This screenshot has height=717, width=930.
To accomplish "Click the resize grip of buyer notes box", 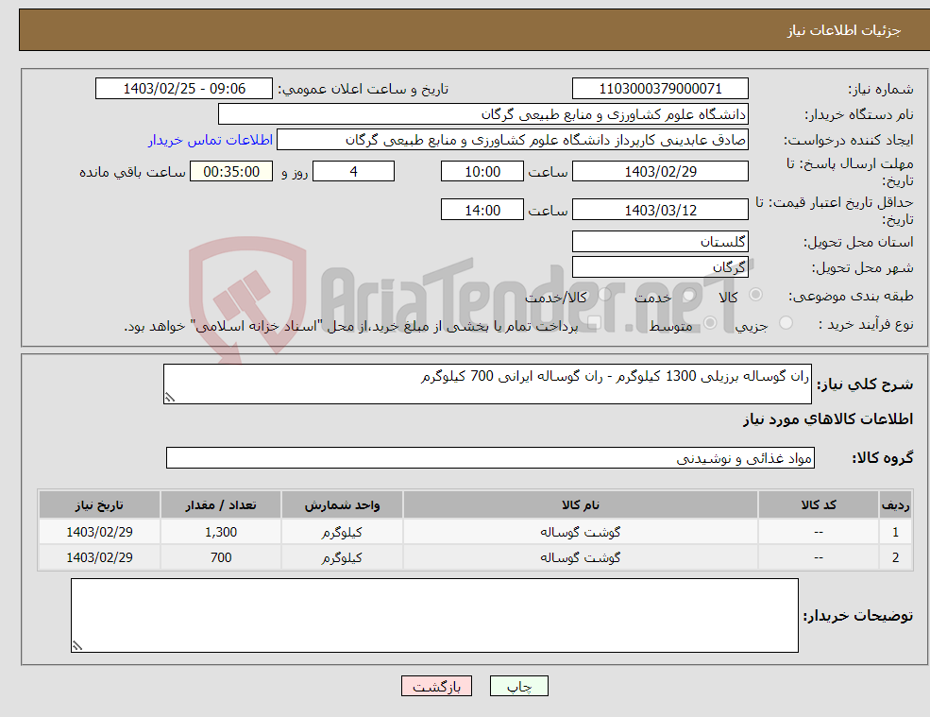I will coord(77,646).
